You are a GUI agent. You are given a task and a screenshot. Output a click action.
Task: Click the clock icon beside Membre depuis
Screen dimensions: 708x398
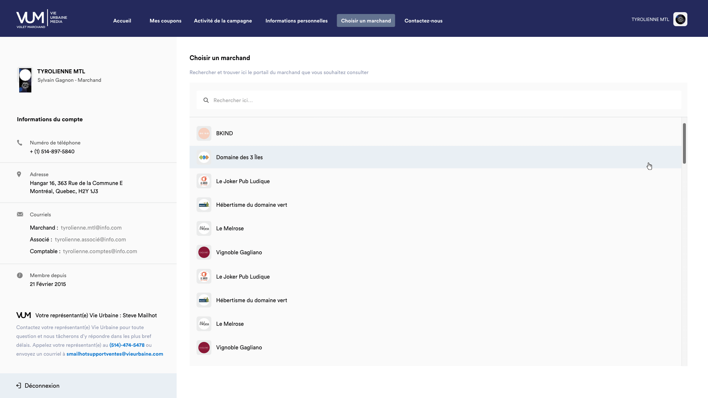pos(20,275)
